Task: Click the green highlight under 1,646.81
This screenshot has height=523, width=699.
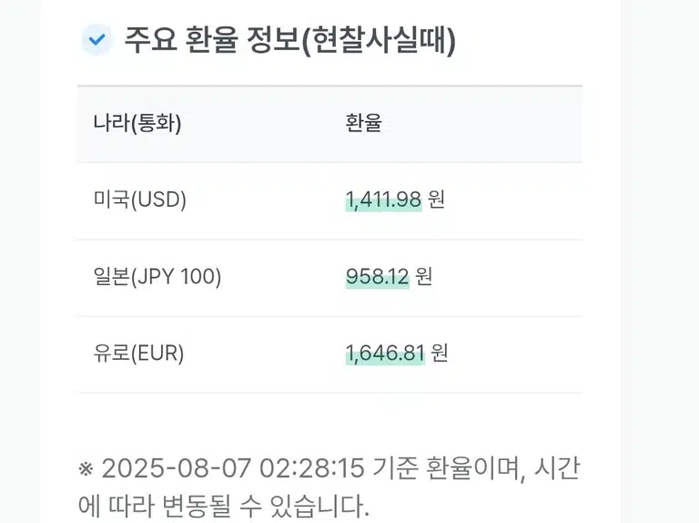Action: (386, 360)
